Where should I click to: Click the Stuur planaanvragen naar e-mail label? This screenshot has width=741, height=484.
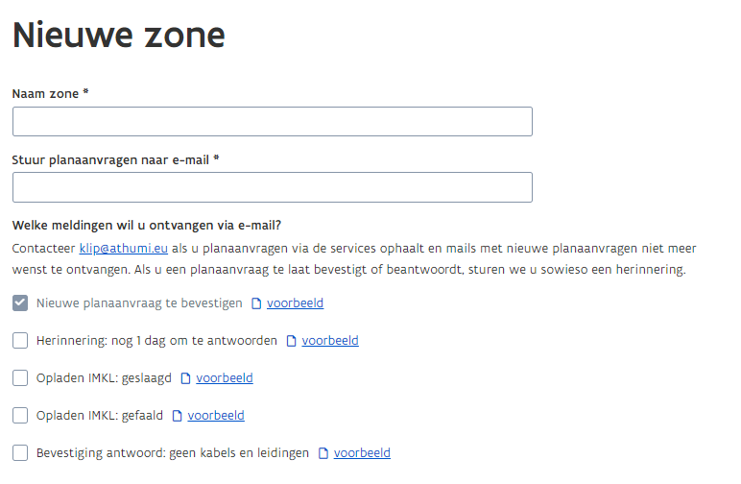tap(115, 159)
